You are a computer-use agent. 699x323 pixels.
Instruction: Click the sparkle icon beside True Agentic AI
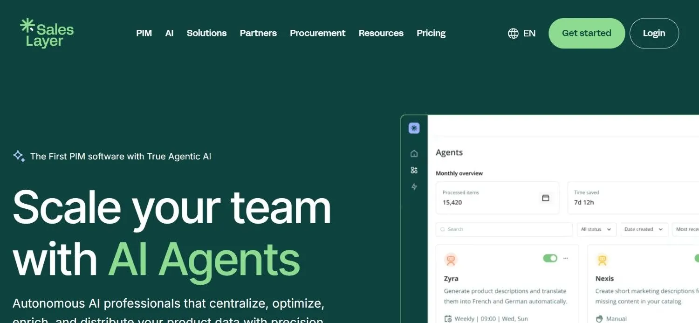[19, 156]
